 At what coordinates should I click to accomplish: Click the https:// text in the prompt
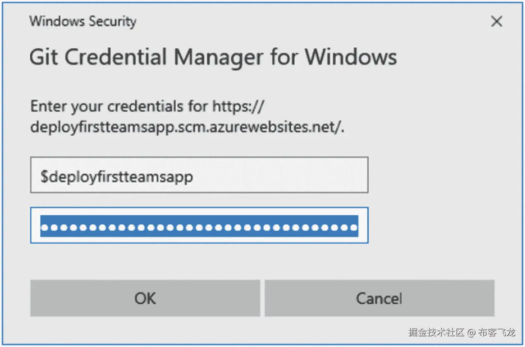(x=238, y=107)
